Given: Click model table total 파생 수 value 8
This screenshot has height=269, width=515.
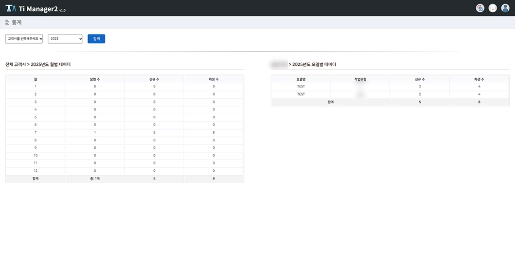Looking at the screenshot, I should pos(479,102).
